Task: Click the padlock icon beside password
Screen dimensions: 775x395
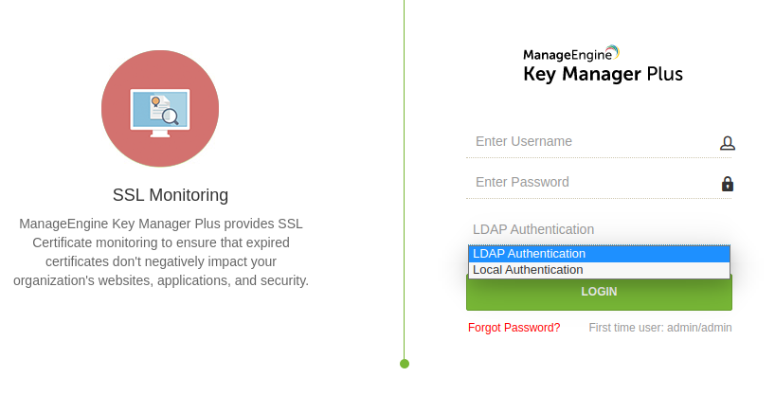Action: tap(727, 184)
